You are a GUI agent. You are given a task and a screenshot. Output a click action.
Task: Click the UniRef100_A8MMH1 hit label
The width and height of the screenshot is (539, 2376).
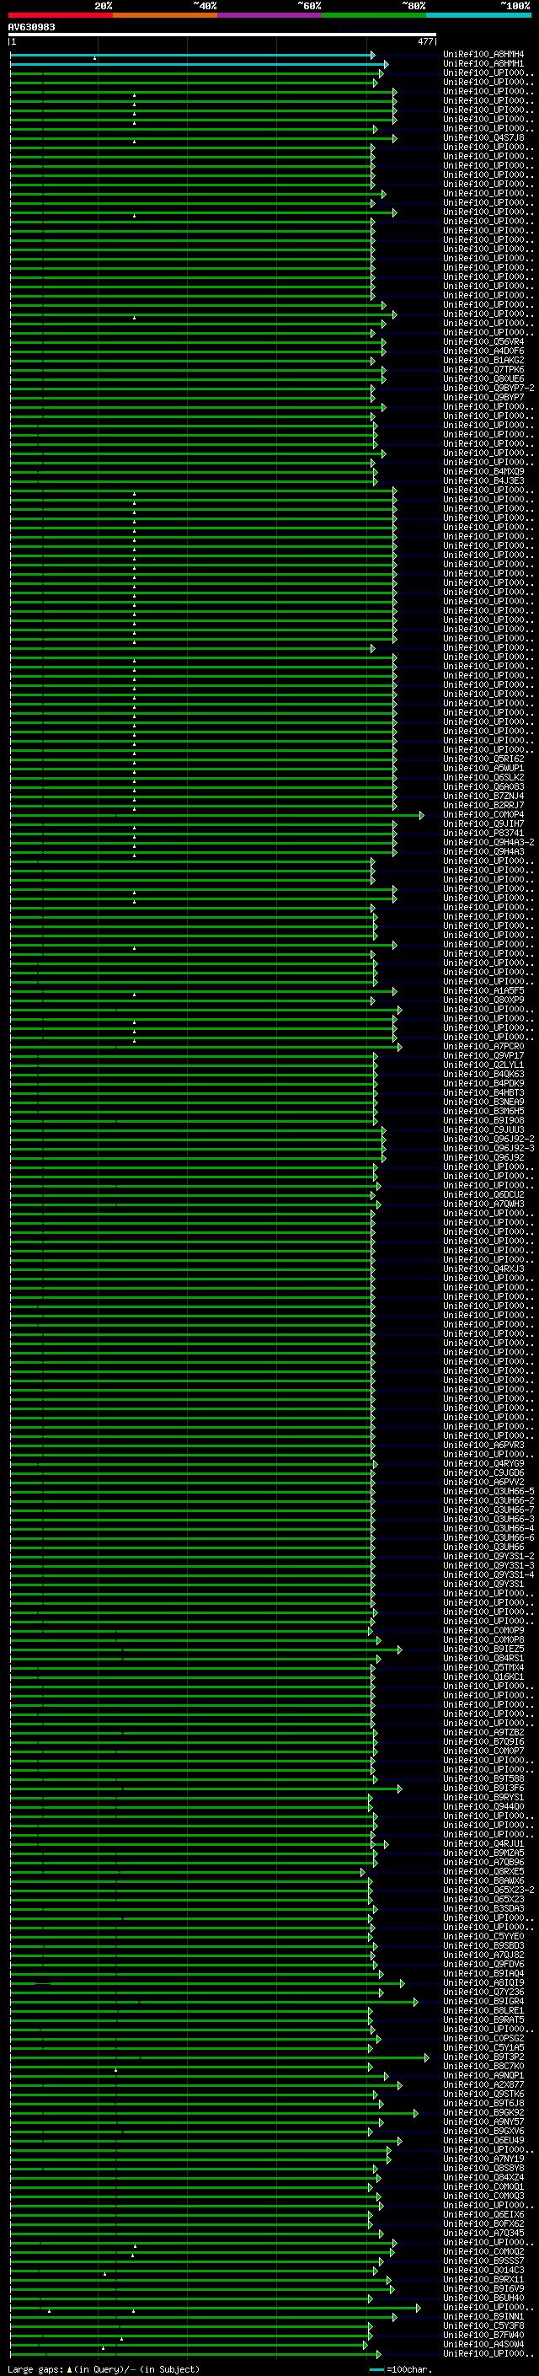click(x=483, y=64)
